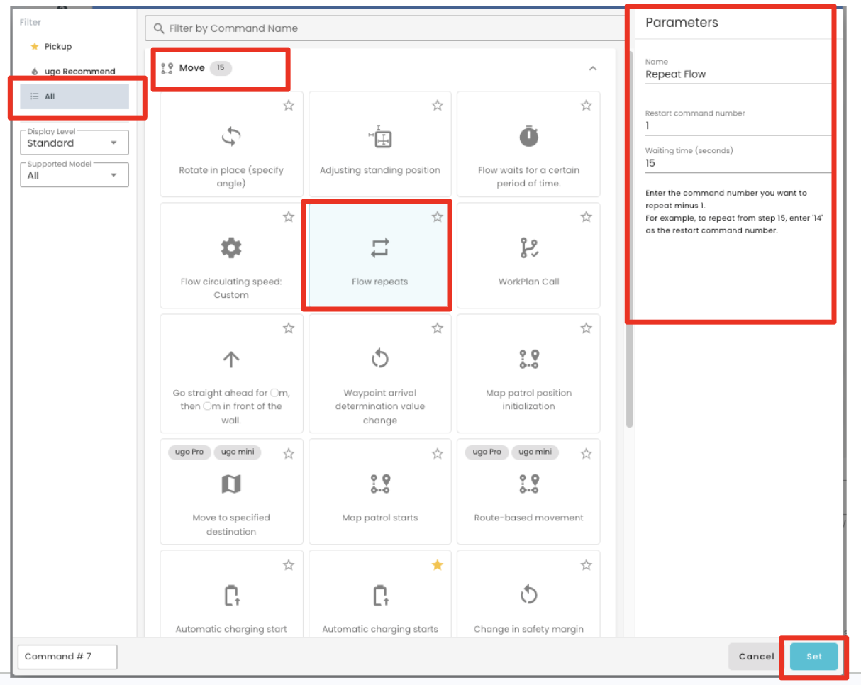Screen dimensions: 861x685
Task: Select the Go straight ahead arrow icon
Action: (x=231, y=359)
